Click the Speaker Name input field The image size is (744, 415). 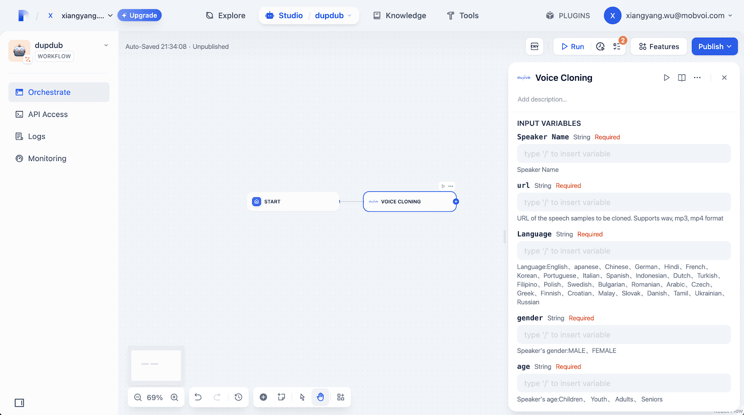click(624, 154)
